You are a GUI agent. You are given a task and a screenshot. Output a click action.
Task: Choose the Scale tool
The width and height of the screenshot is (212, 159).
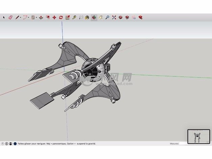click(x=68, y=17)
